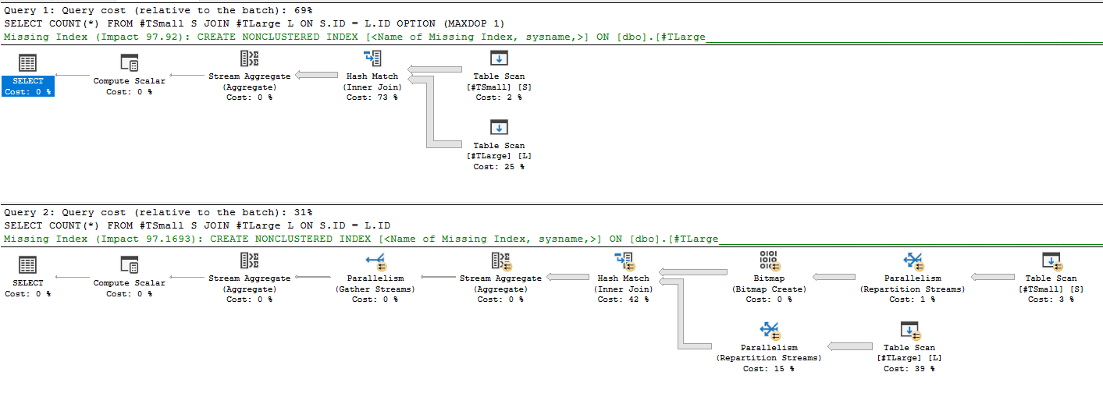Screen dimensions: 1103x397
Task: Select Repartition Streams operator costing 1%
Action: coord(913,277)
